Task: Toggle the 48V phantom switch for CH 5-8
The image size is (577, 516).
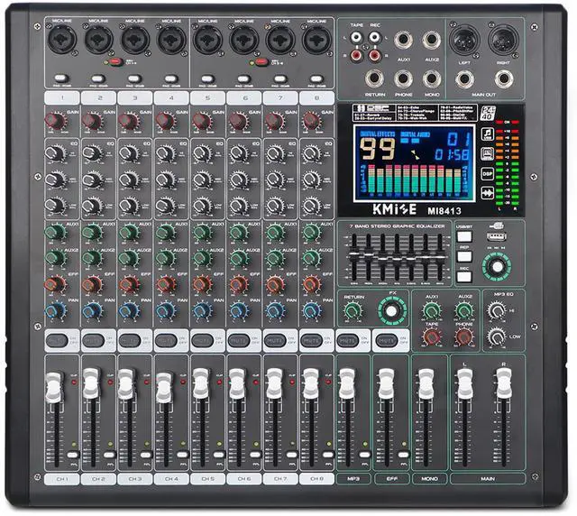Action: click(261, 62)
